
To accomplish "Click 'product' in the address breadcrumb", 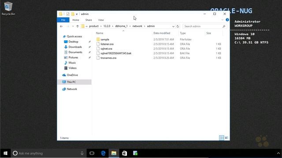I will pyautogui.click(x=94, y=26).
